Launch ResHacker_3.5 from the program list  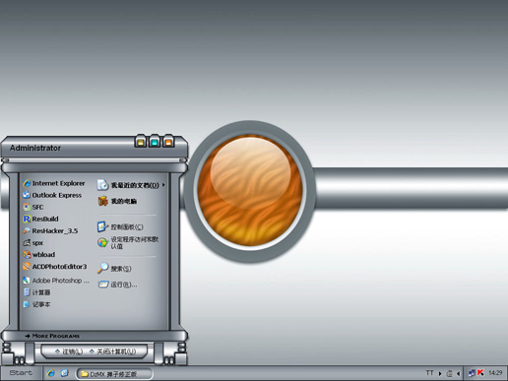click(50, 230)
